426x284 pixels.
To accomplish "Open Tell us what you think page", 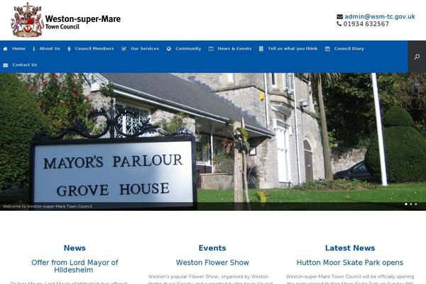I will (x=293, y=49).
